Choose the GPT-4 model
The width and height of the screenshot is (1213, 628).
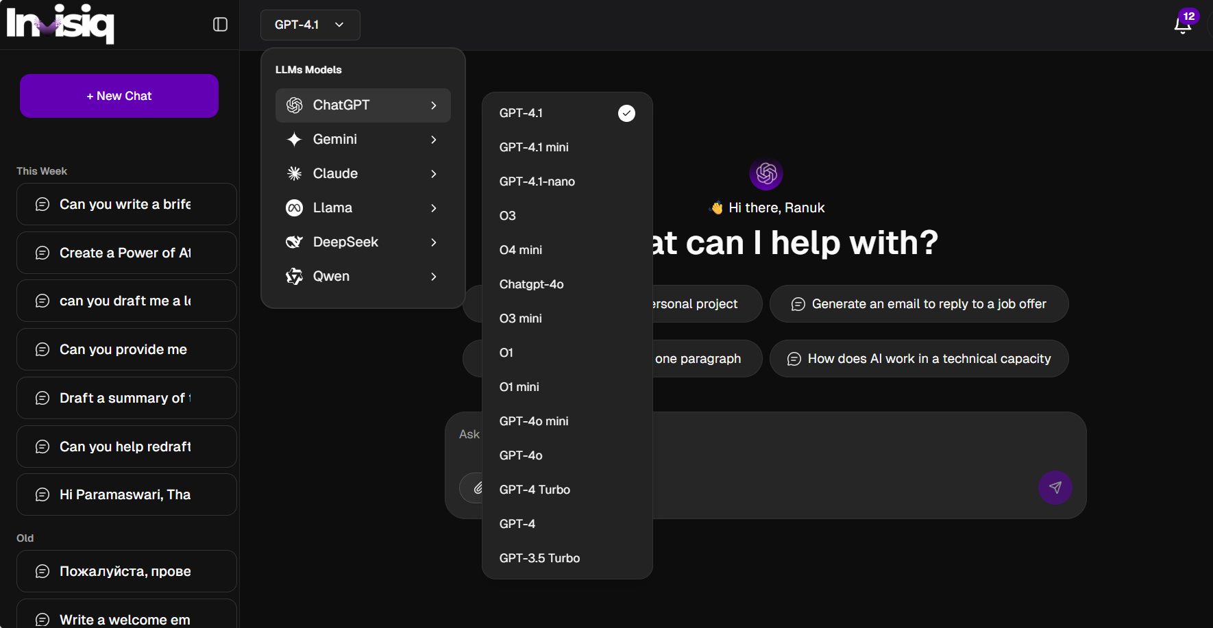click(x=567, y=524)
